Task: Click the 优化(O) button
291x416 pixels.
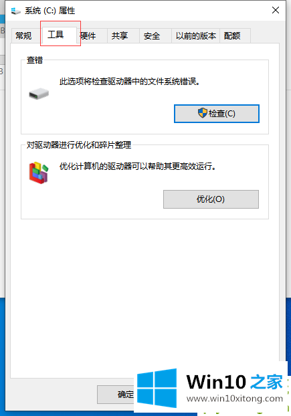Action: [x=211, y=199]
